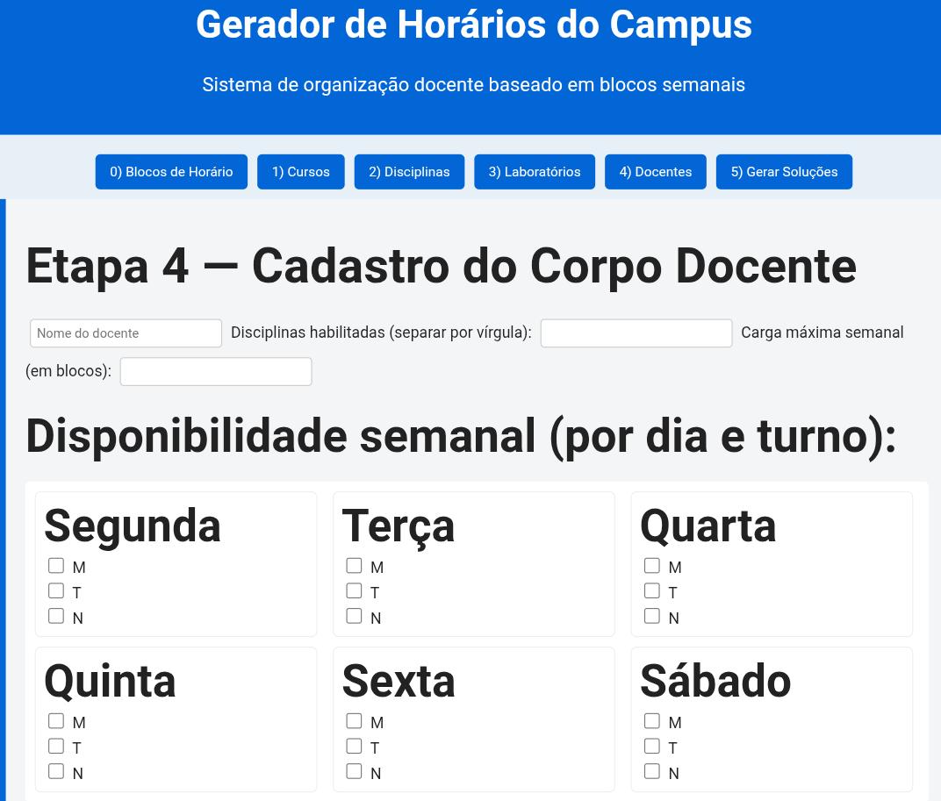
Task: Enable Sexta night (N) checkbox
Action: 354,771
